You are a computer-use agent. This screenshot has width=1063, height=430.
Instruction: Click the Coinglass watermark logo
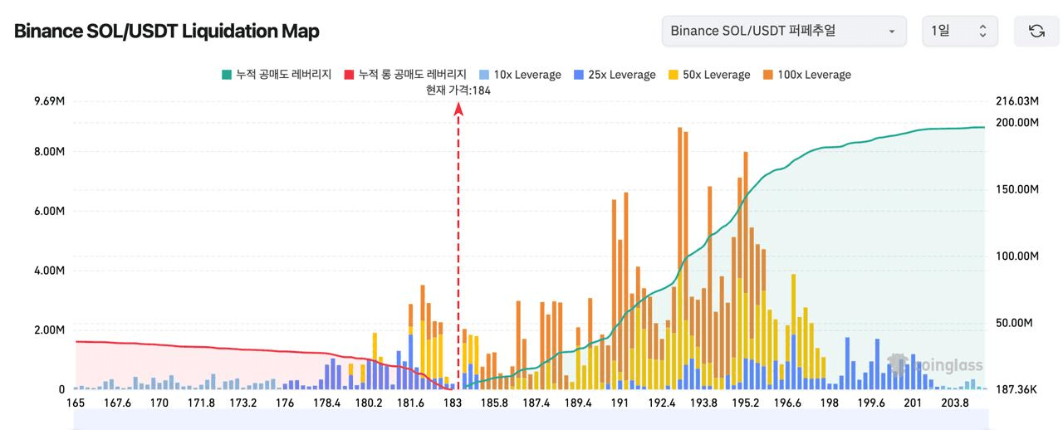pos(935,364)
